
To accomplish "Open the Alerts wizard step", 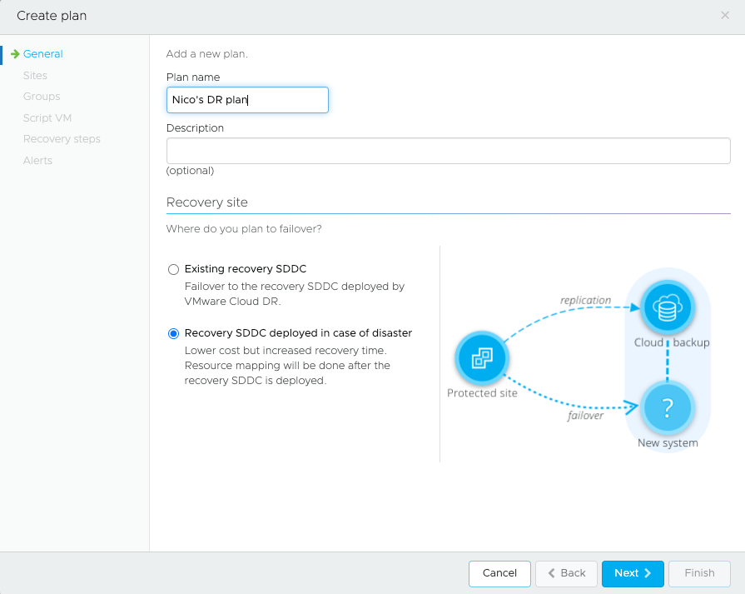I will (37, 161).
